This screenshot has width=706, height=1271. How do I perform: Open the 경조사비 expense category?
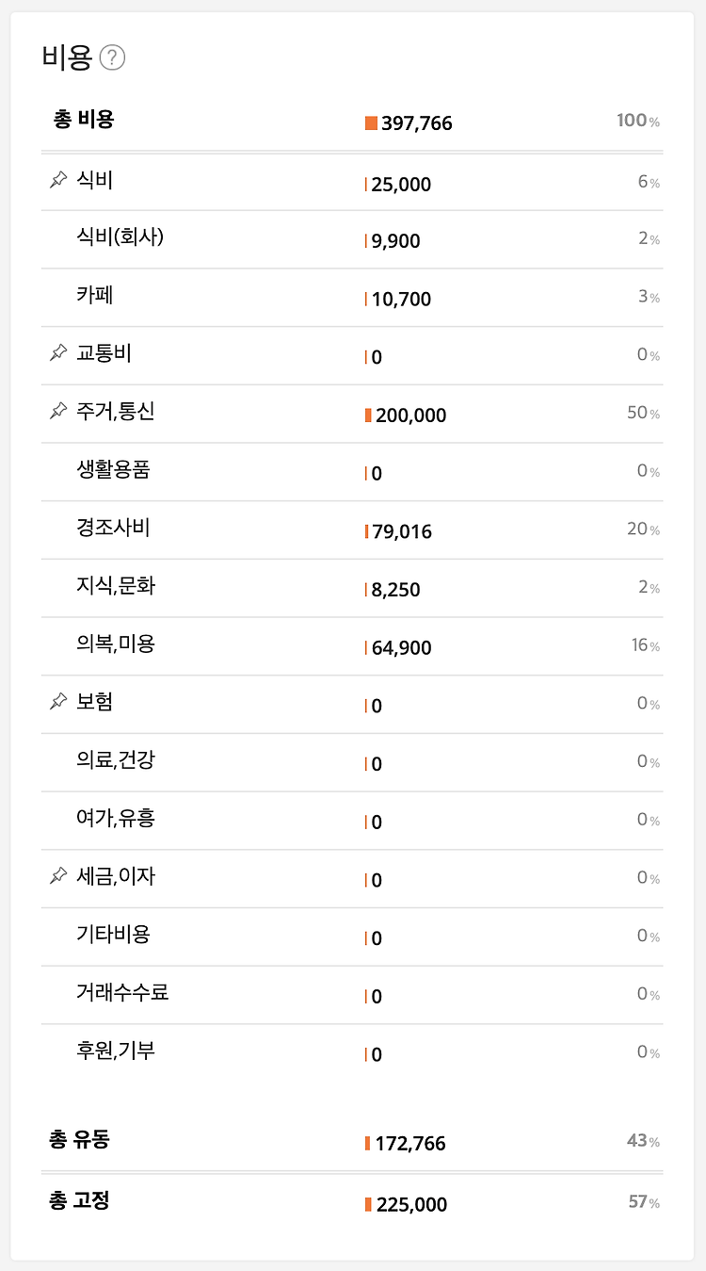point(352,530)
